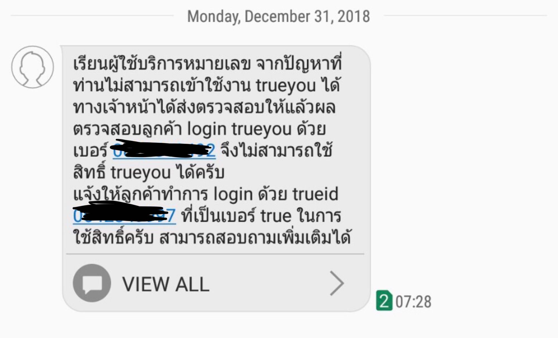Tap the word เบอร์ before the first number
The image size is (558, 338).
pyautogui.click(x=90, y=151)
